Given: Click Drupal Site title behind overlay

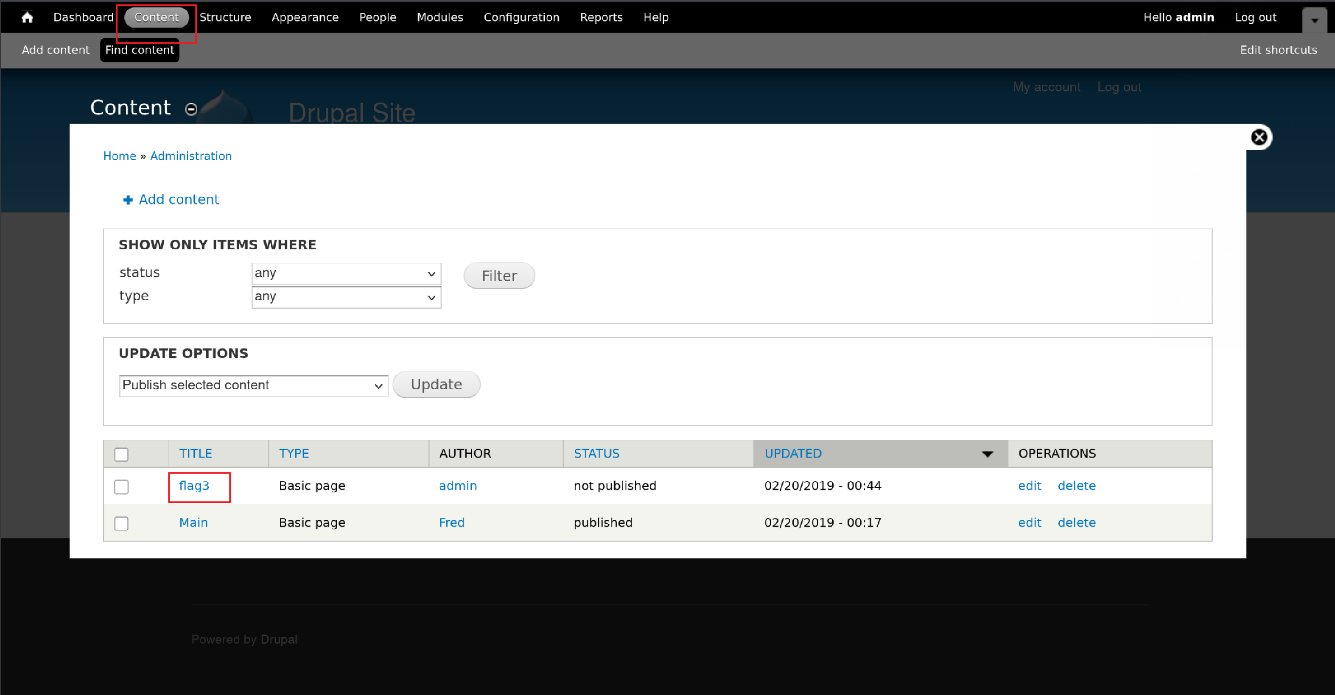Looking at the screenshot, I should pyautogui.click(x=352, y=113).
